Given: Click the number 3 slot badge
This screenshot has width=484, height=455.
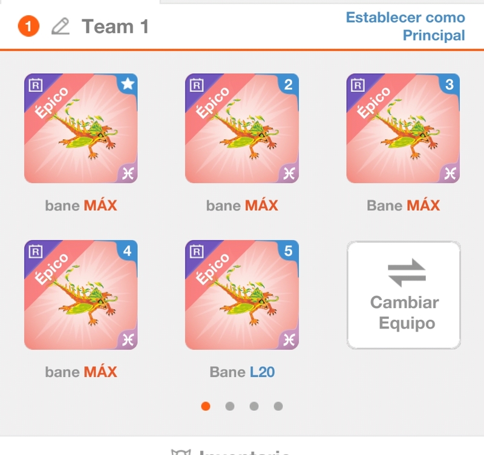Looking at the screenshot, I should pos(450,84).
